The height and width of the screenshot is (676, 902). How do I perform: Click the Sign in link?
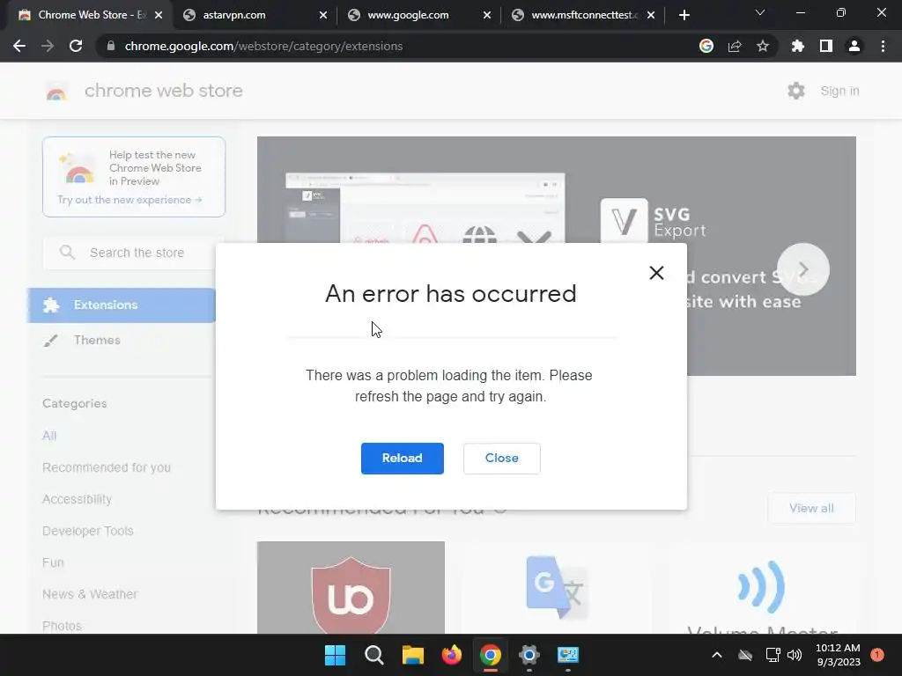[x=839, y=91]
